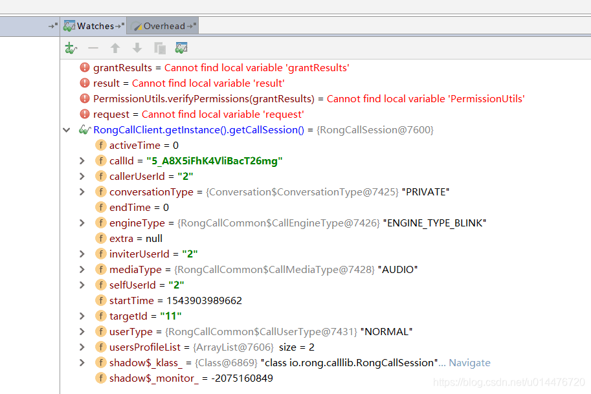Select the PermissionUtils.verifyPermissions(grantResults) expression
The width and height of the screenshot is (591, 394).
(203, 99)
